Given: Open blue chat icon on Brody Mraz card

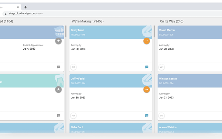Looking at the screenshot, I should 147,67.
